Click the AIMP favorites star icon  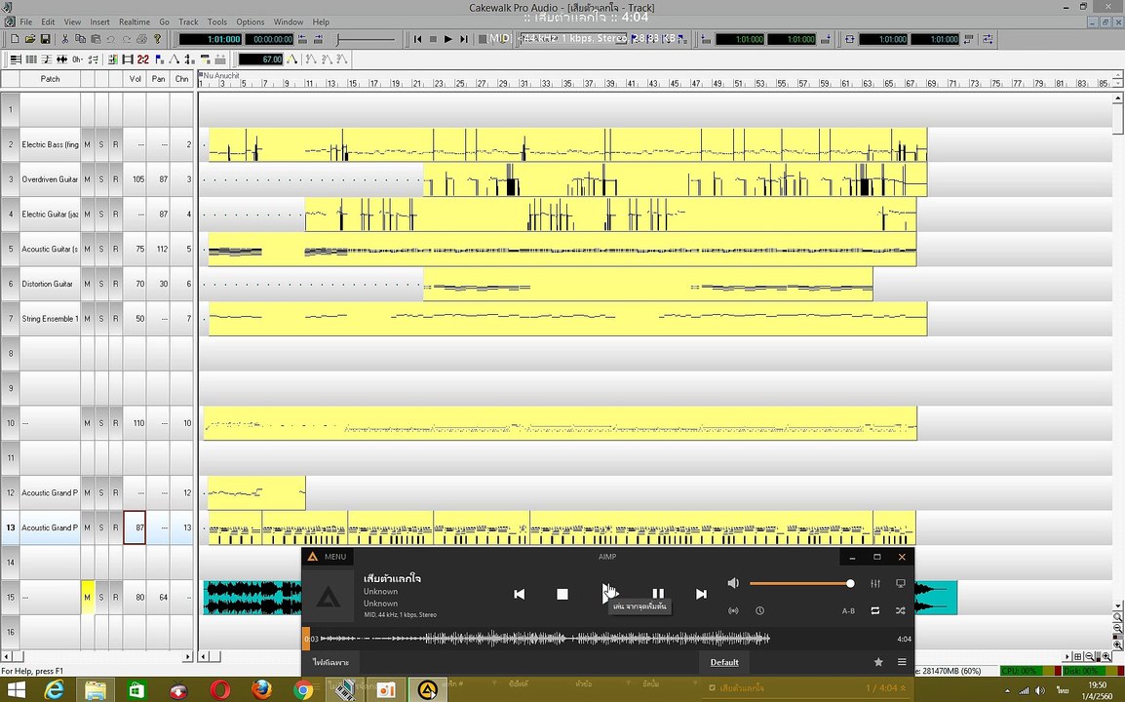(878, 662)
